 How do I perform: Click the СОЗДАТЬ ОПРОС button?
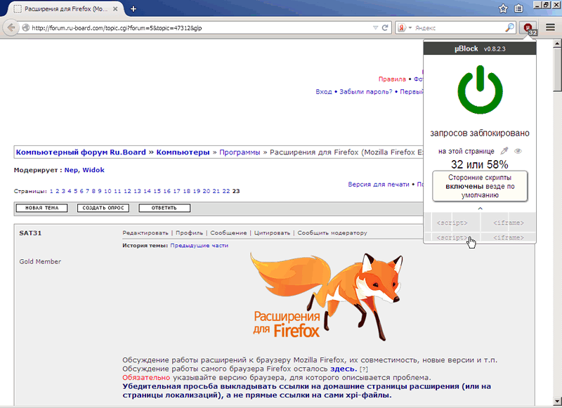(x=103, y=208)
